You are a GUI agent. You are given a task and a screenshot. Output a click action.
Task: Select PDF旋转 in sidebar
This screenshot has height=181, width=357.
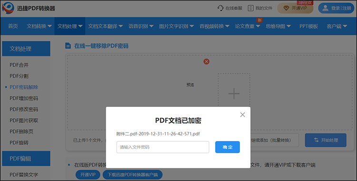click(x=19, y=143)
